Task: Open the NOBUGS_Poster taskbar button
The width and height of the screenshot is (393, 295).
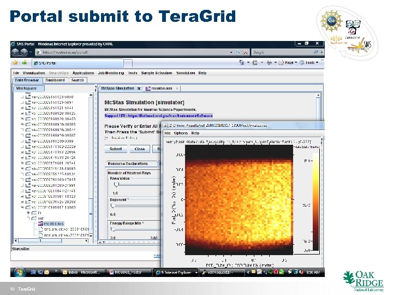Action: tap(128, 272)
